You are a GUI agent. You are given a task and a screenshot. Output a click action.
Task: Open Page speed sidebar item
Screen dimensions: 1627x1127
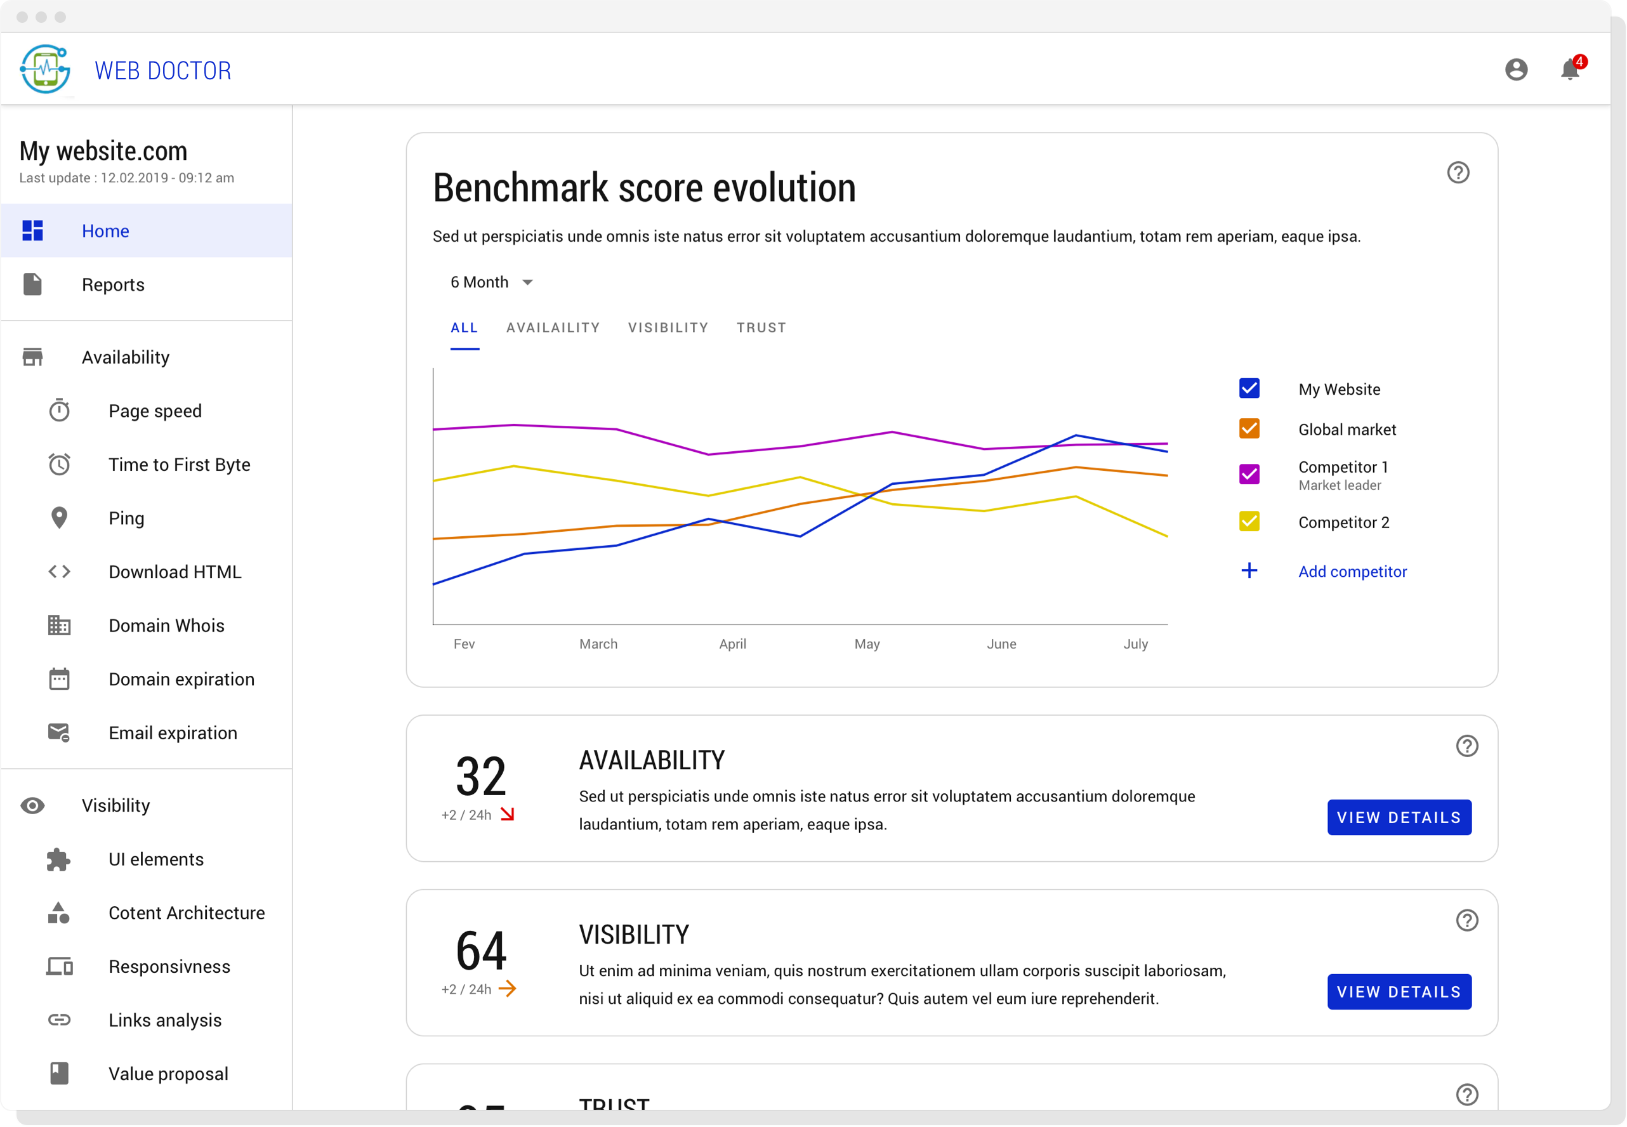[x=146, y=411]
